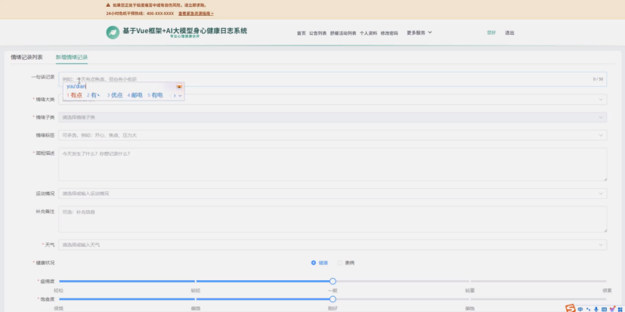Click the 饱食度 slider handle
This screenshot has width=625, height=312.
[333, 299]
